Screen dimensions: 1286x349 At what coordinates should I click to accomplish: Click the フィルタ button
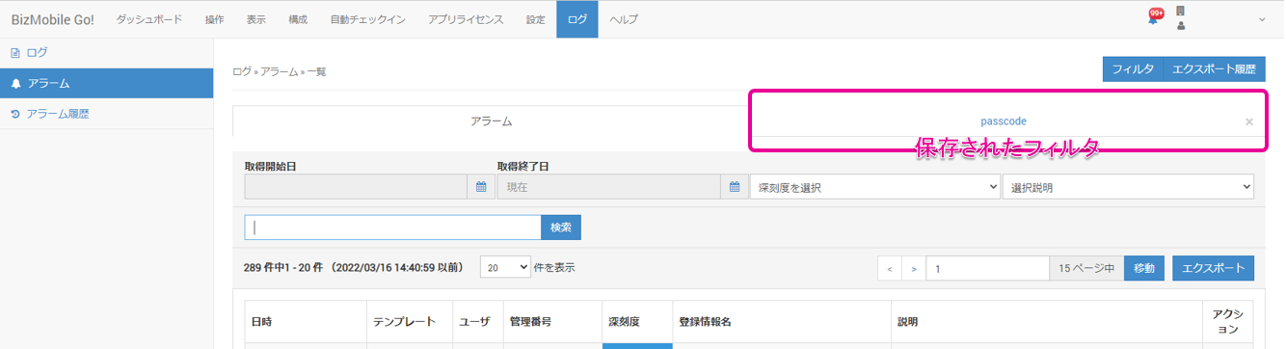(1133, 68)
